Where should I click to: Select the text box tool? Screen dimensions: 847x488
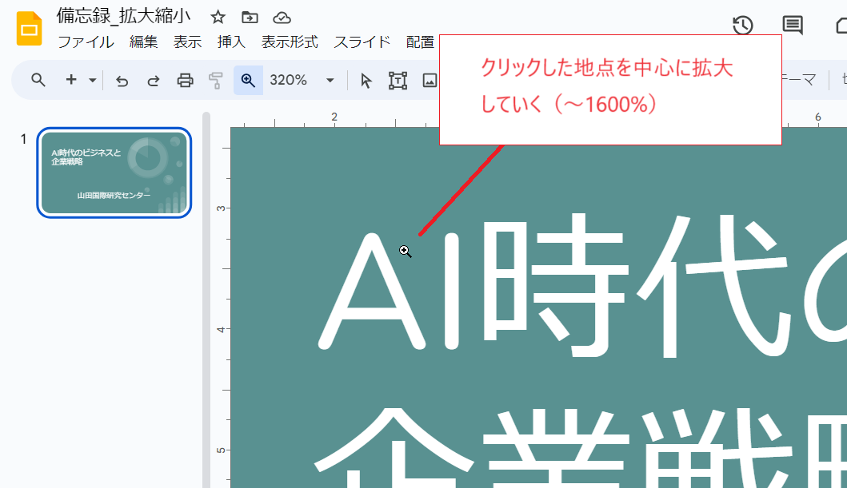(x=398, y=81)
